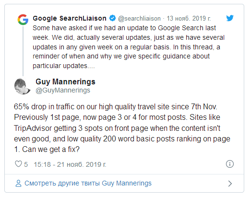Image resolution: width=250 pixels, height=197 pixels.
Task: Click Guy Mannerings' reply text about traffic drop
Action: pos(122,128)
